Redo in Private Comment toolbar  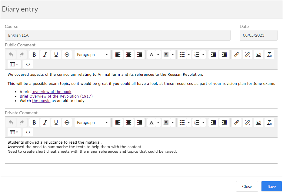point(22,122)
